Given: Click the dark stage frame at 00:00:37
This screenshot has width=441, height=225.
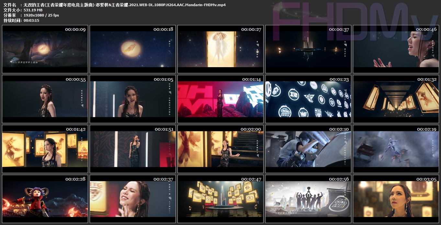Looking at the screenshot, I should point(308,49).
